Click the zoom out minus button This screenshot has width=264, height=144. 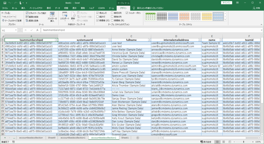(234, 142)
